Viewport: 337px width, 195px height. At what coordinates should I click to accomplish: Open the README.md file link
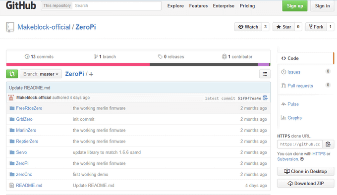(29, 185)
